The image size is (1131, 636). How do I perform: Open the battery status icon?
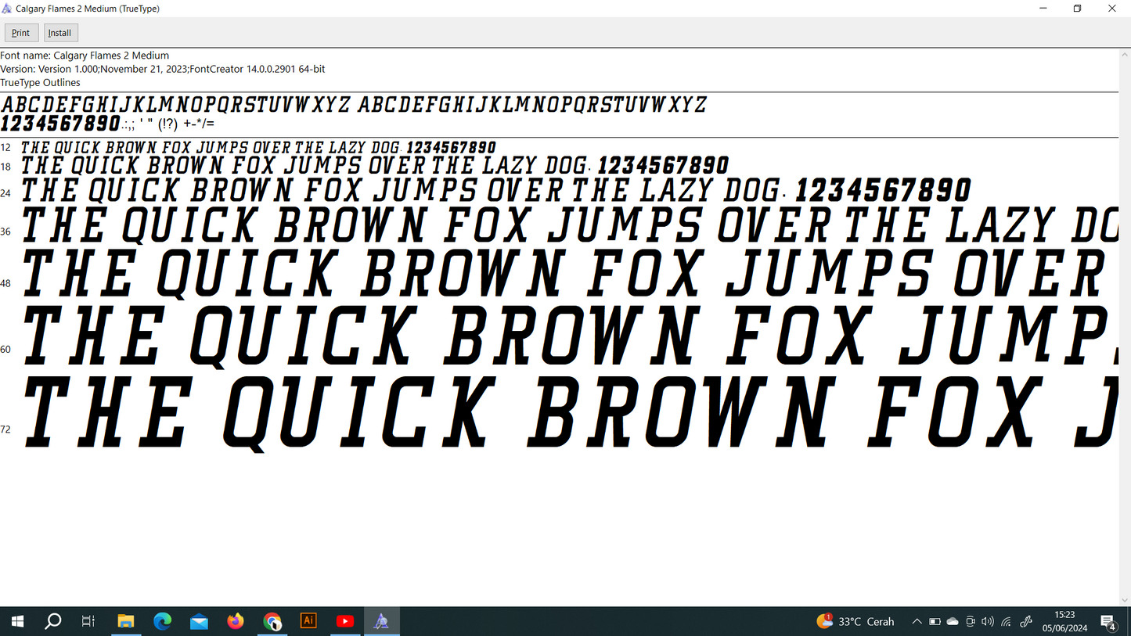(x=935, y=621)
